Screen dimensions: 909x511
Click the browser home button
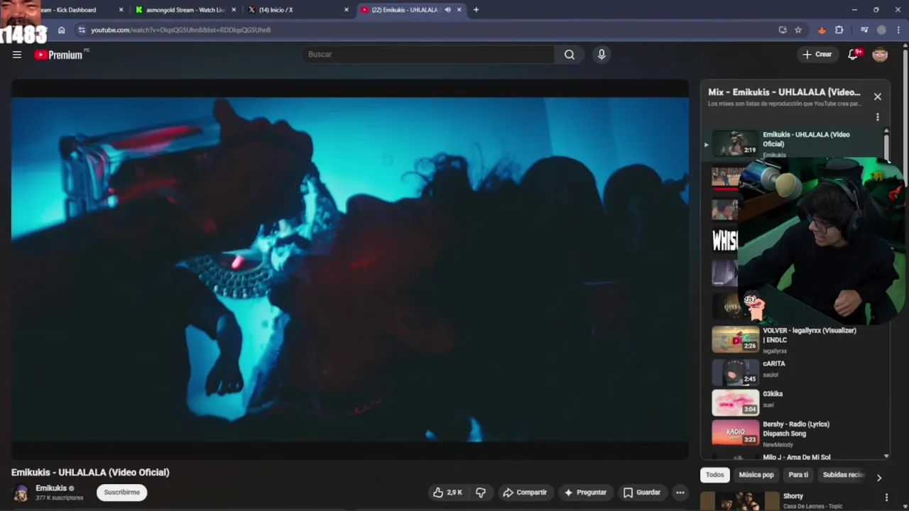[x=62, y=30]
